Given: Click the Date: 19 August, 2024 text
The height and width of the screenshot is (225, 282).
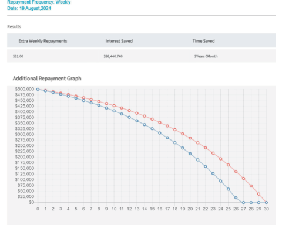Looking at the screenshot, I should pyautogui.click(x=29, y=8).
